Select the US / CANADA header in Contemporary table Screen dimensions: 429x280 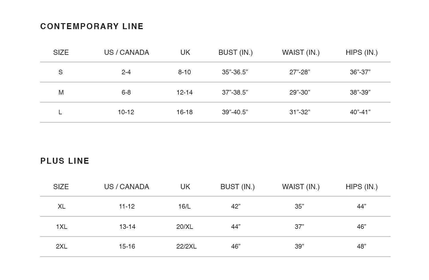point(127,53)
